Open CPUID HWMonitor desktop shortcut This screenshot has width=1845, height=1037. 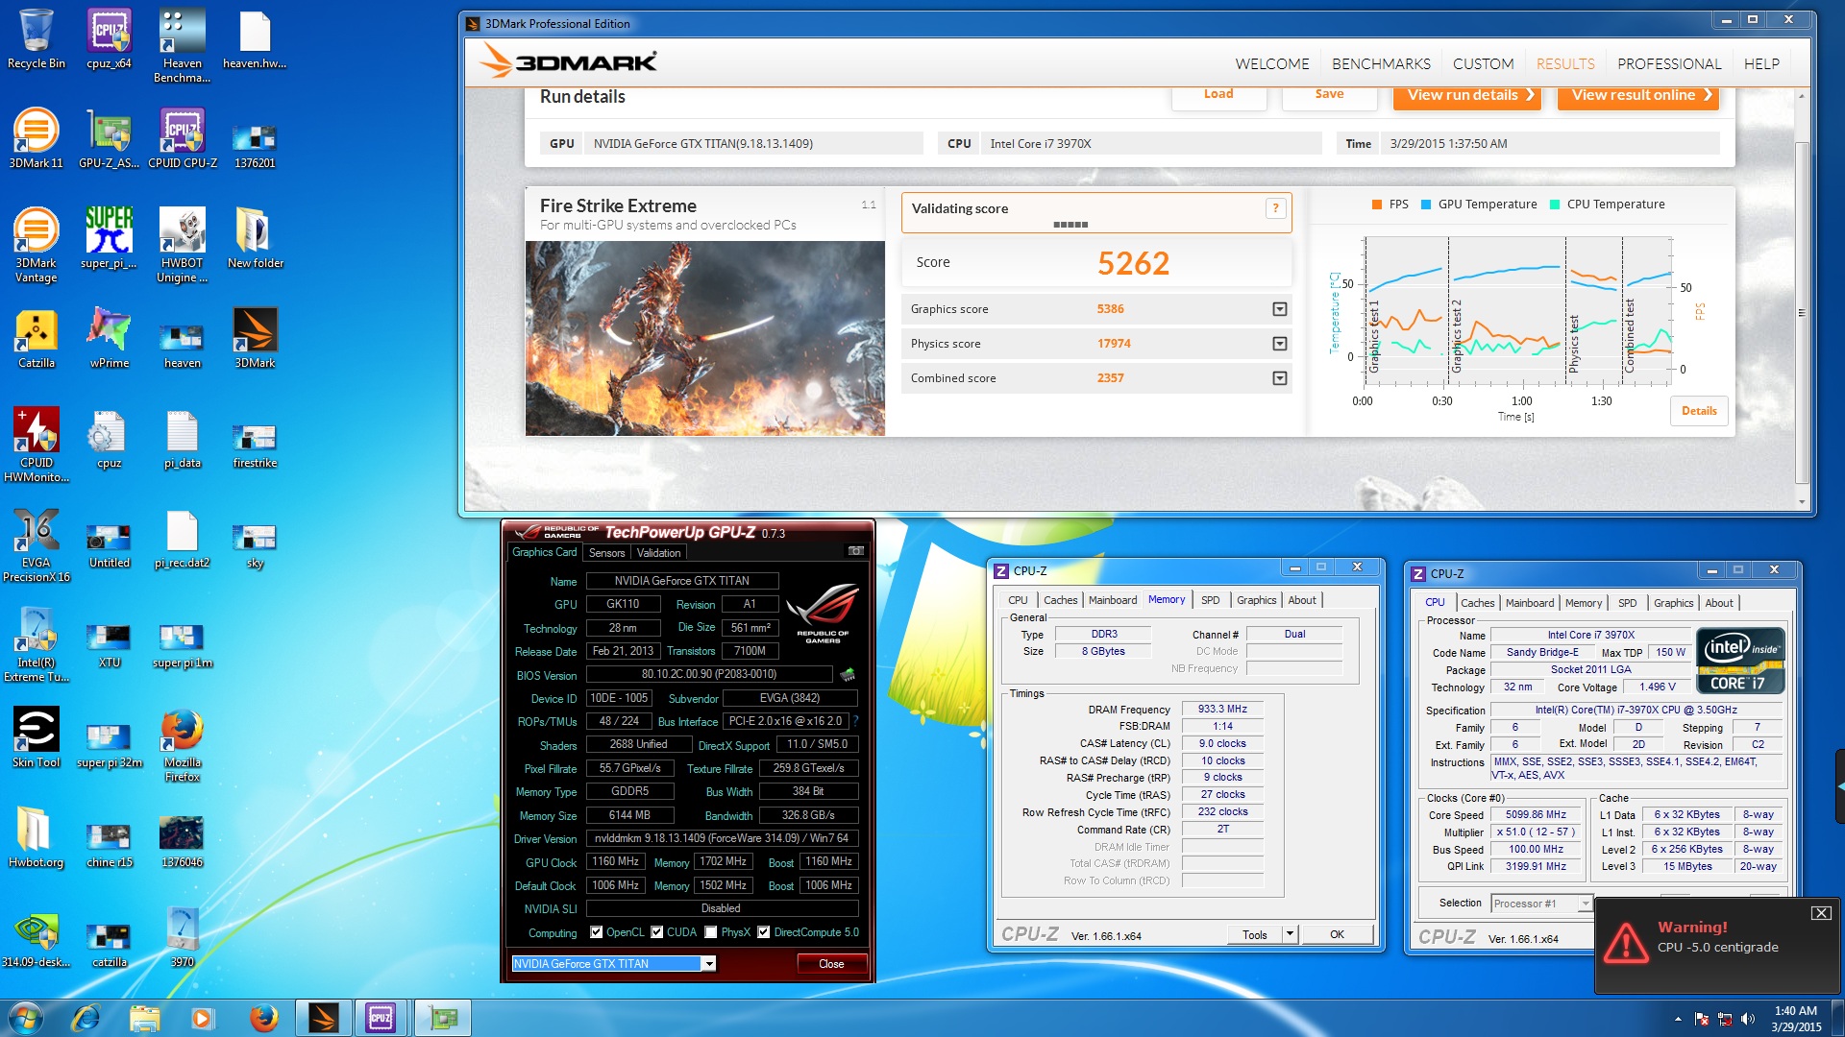click(x=37, y=445)
